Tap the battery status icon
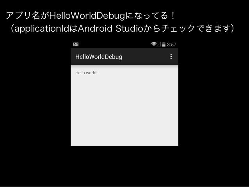 (x=164, y=45)
